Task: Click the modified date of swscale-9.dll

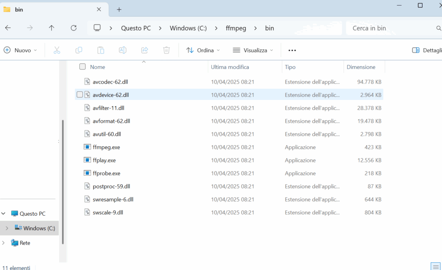Action: (233, 212)
